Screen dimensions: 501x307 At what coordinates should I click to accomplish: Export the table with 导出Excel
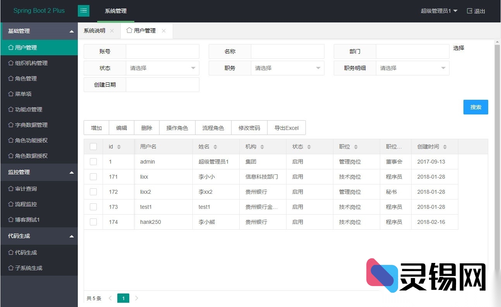(x=286, y=128)
